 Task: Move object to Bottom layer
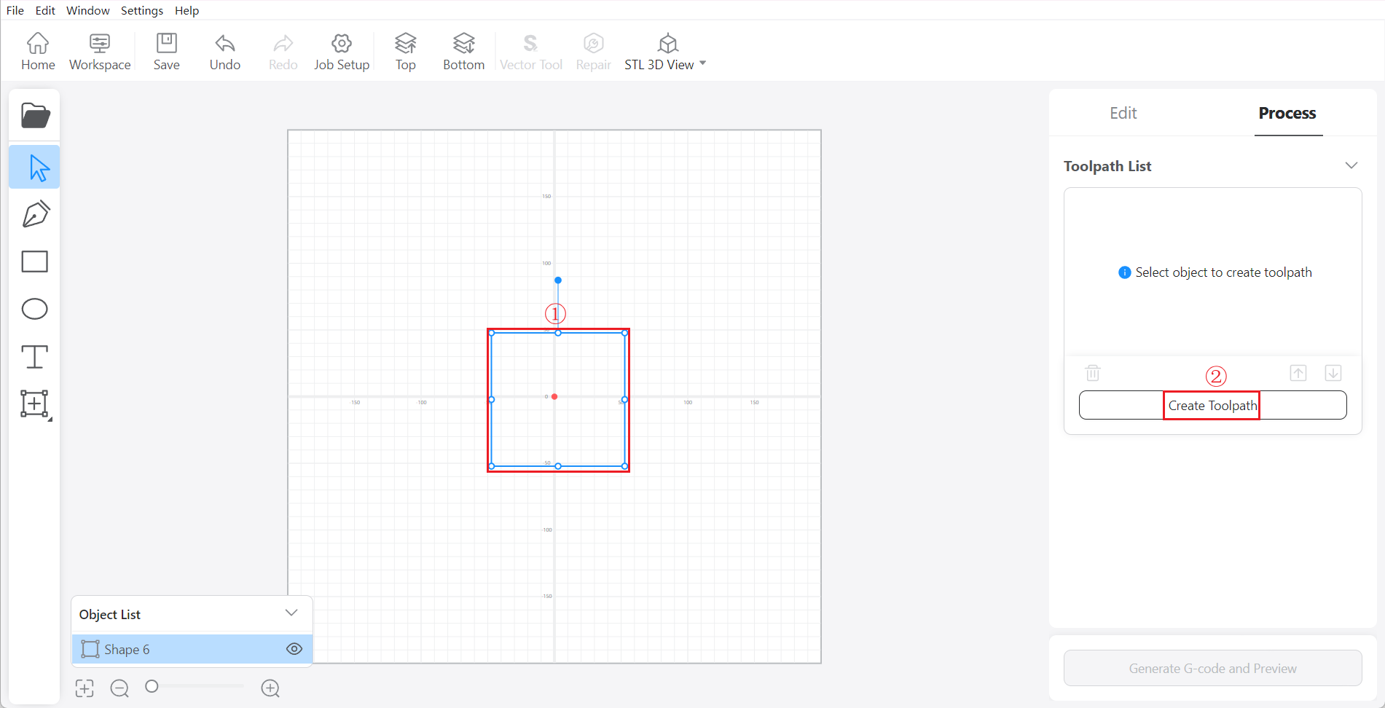[463, 52]
